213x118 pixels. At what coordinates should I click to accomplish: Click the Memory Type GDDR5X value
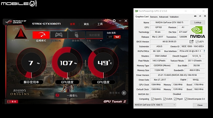click(x=162, y=65)
